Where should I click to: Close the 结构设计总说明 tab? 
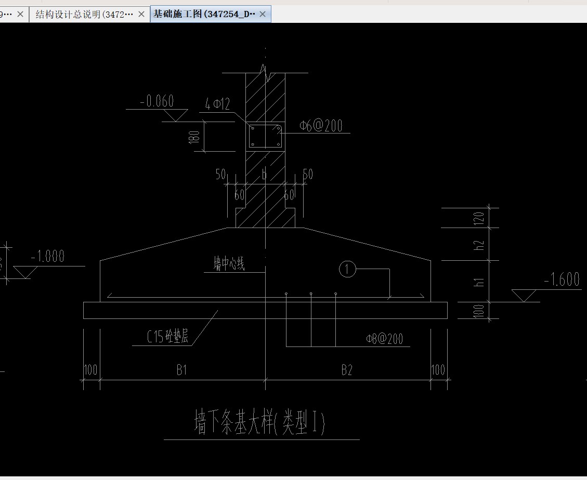tap(141, 14)
